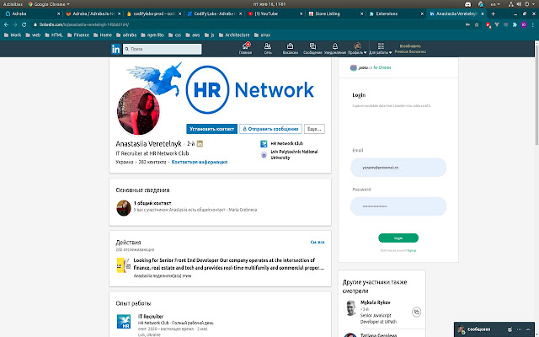Switch to the Adraba tab

pyautogui.click(x=32, y=13)
